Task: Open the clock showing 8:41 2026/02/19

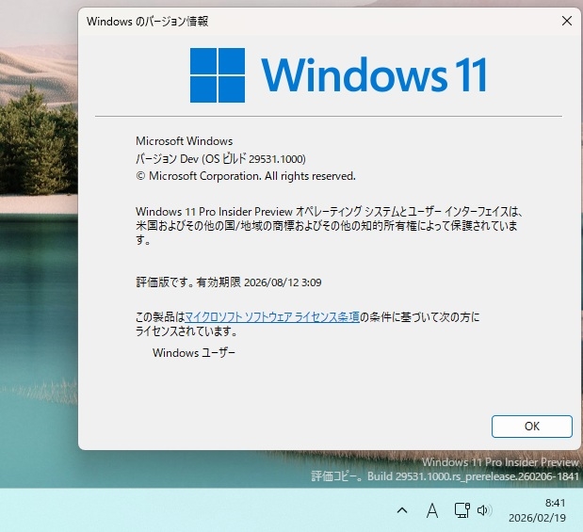Action: [537, 510]
